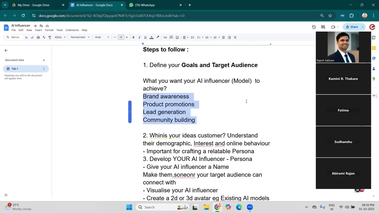Open Contacts side panel

[374, 69]
